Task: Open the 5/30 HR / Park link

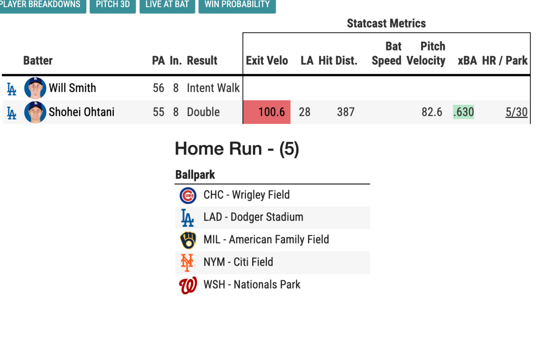Action: (516, 112)
